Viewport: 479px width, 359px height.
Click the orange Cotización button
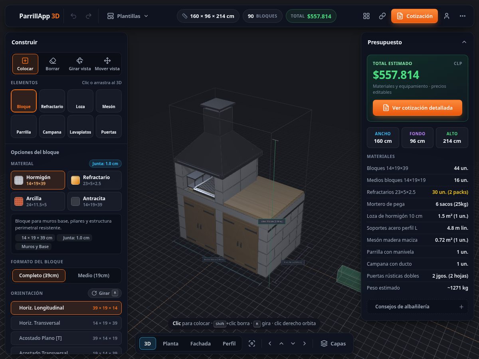414,16
